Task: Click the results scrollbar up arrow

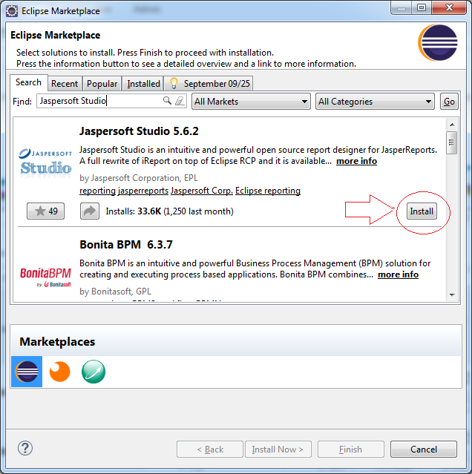Action: pyautogui.click(x=452, y=125)
